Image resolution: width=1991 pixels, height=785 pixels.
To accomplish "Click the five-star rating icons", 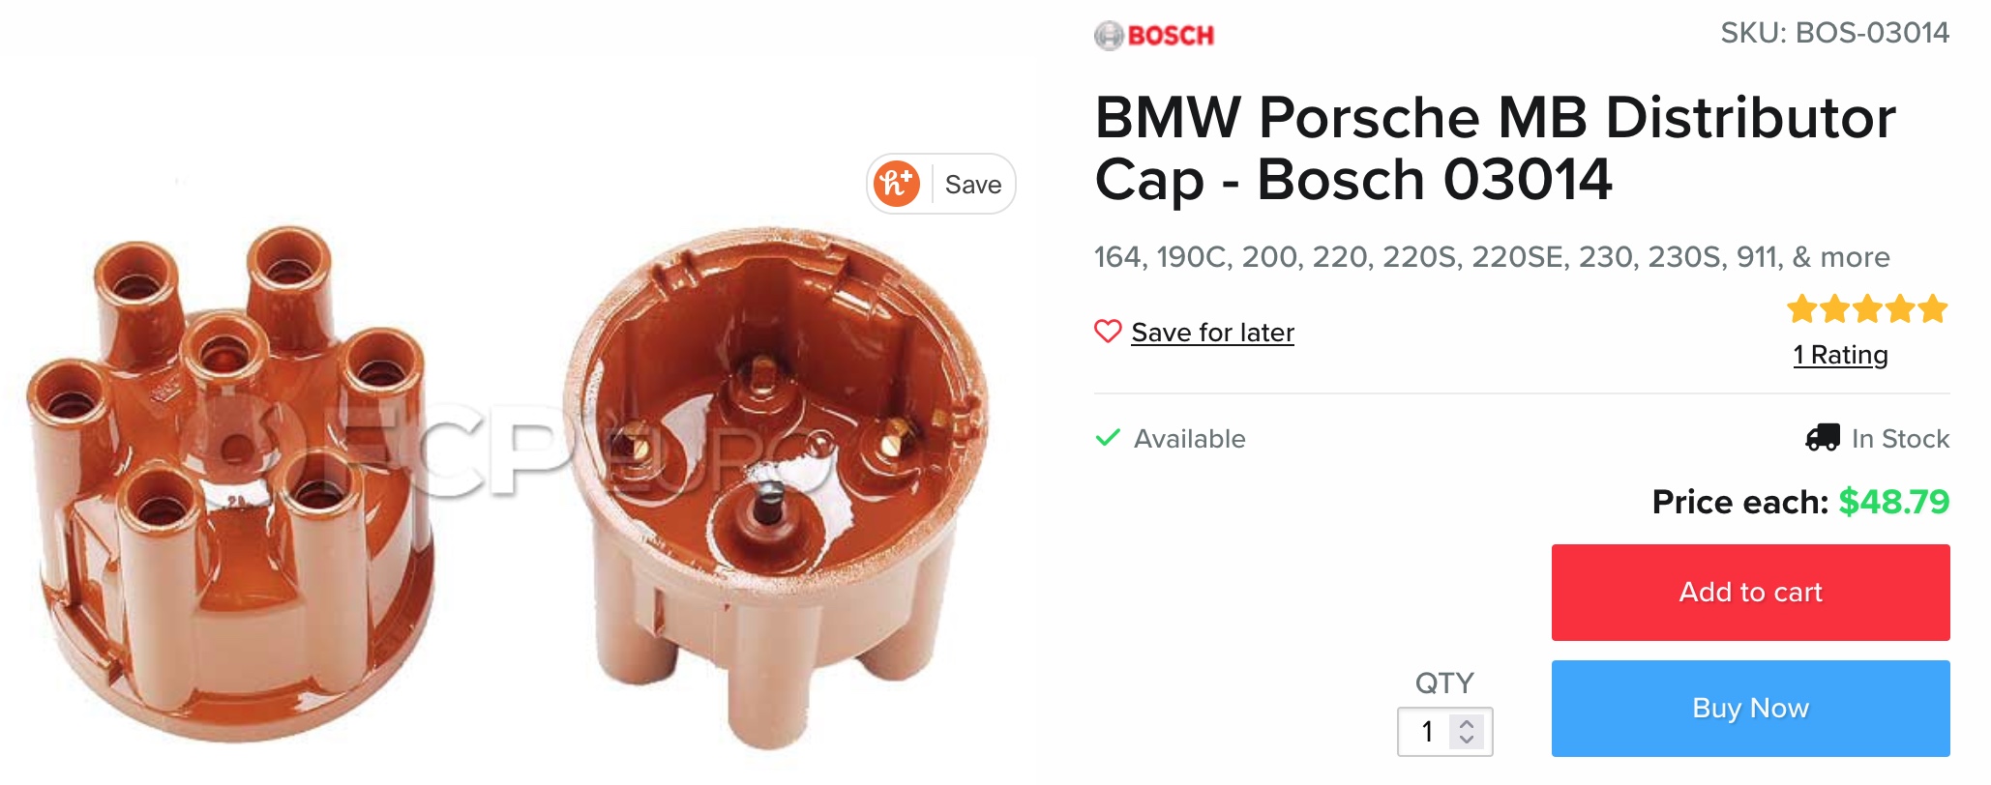I will click(1867, 309).
